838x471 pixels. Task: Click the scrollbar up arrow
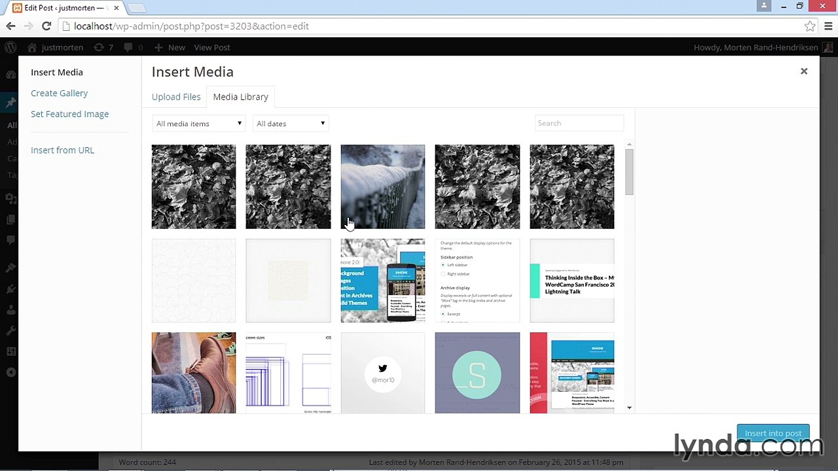tap(629, 145)
